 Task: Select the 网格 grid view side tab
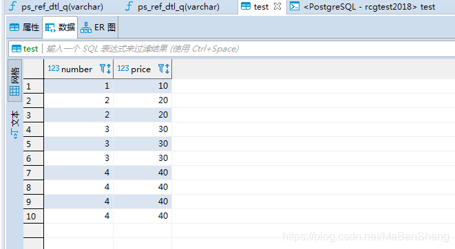pyautogui.click(x=14, y=80)
